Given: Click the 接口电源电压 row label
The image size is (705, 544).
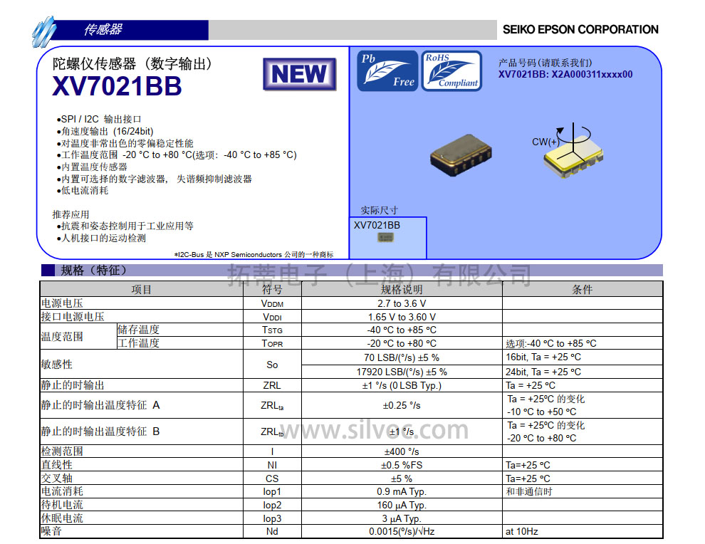Looking at the screenshot, I should coord(73,317).
